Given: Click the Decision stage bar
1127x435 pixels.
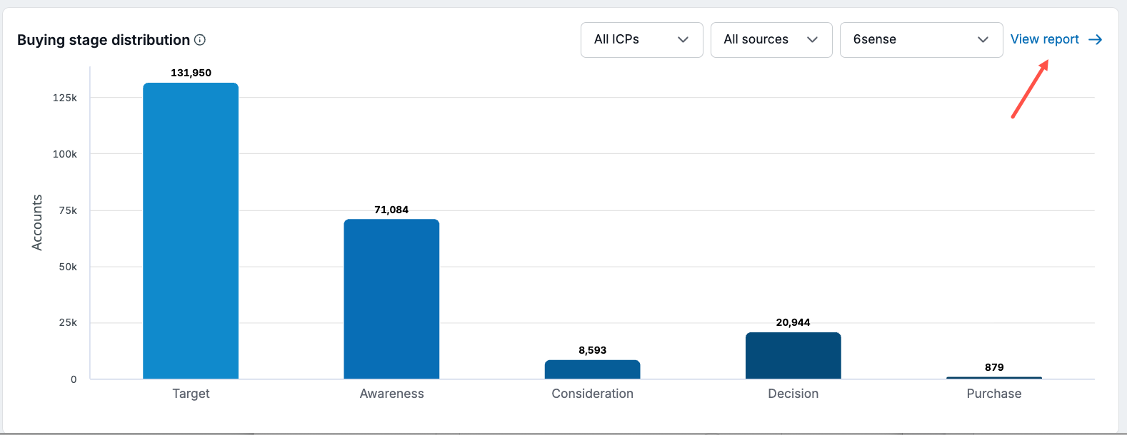Looking at the screenshot, I should pos(793,356).
